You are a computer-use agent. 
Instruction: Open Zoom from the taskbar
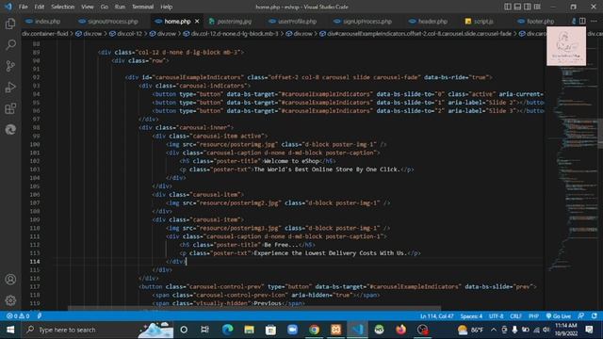[292, 330]
